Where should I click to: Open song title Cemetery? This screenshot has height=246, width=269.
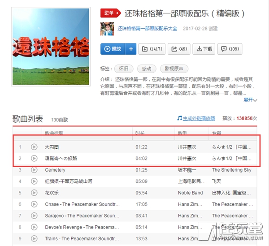click(x=55, y=170)
